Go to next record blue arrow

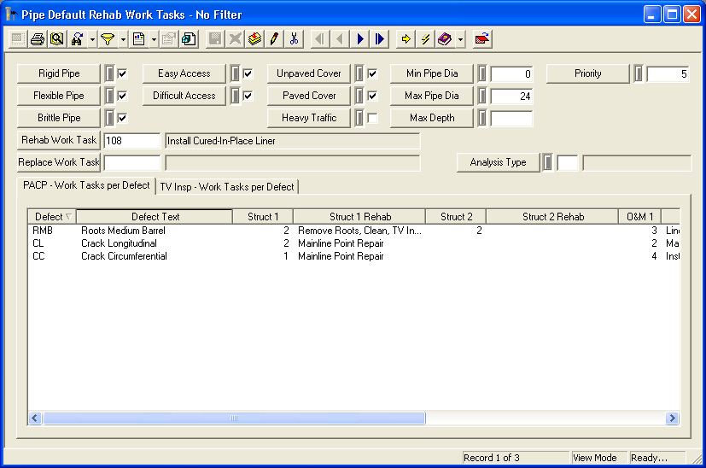point(359,39)
